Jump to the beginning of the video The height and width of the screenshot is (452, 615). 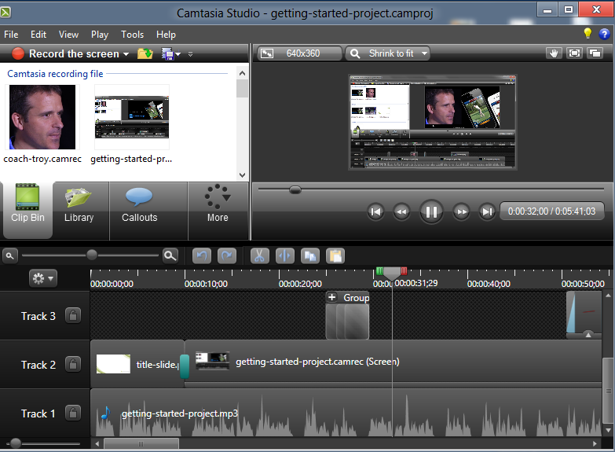[x=375, y=212]
